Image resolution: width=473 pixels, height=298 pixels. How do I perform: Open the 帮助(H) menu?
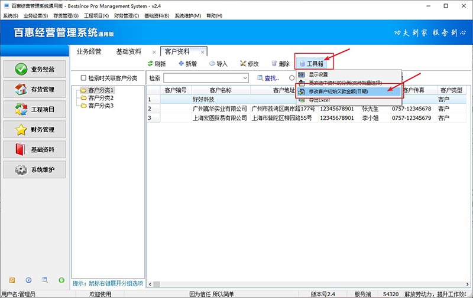214,16
